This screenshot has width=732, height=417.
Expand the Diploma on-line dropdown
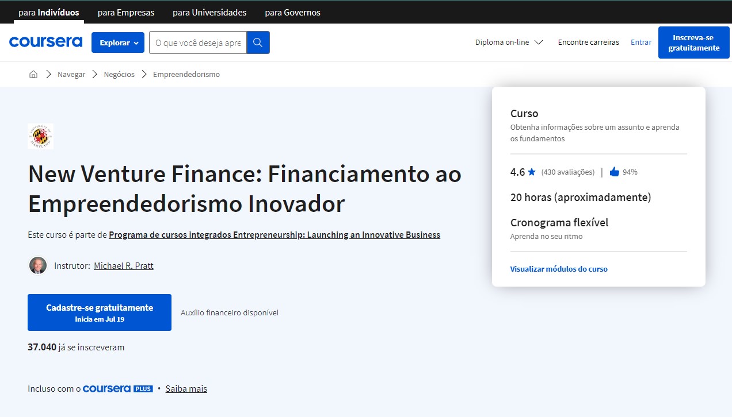509,42
